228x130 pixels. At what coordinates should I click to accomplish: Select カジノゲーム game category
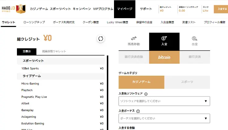pyautogui.click(x=141, y=82)
